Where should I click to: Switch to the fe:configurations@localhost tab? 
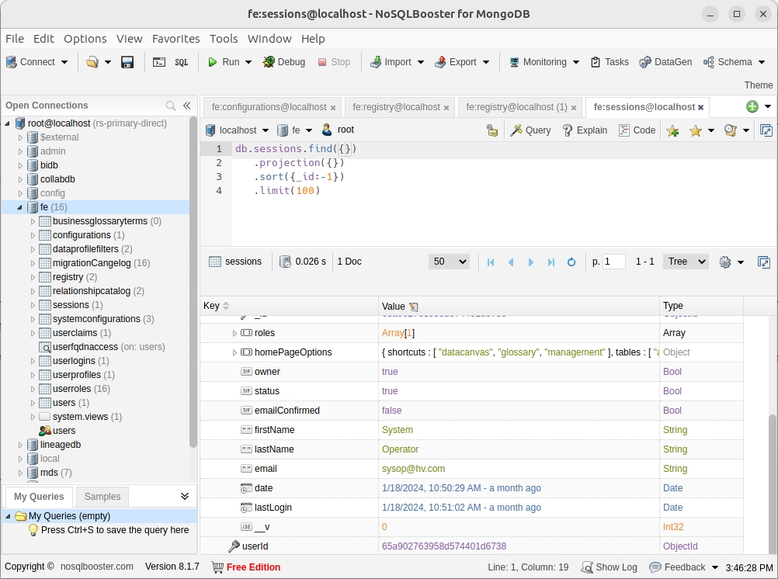(x=269, y=107)
